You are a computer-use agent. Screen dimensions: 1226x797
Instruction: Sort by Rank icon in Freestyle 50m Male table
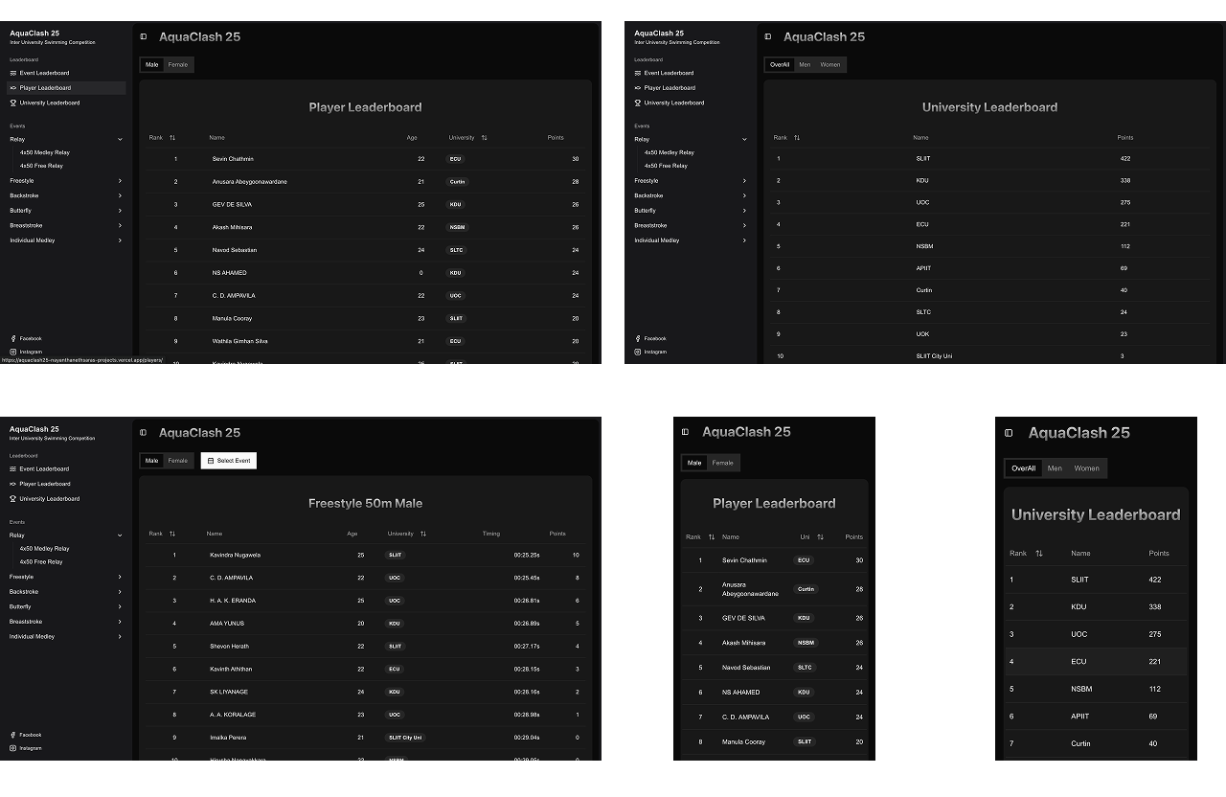(x=172, y=534)
